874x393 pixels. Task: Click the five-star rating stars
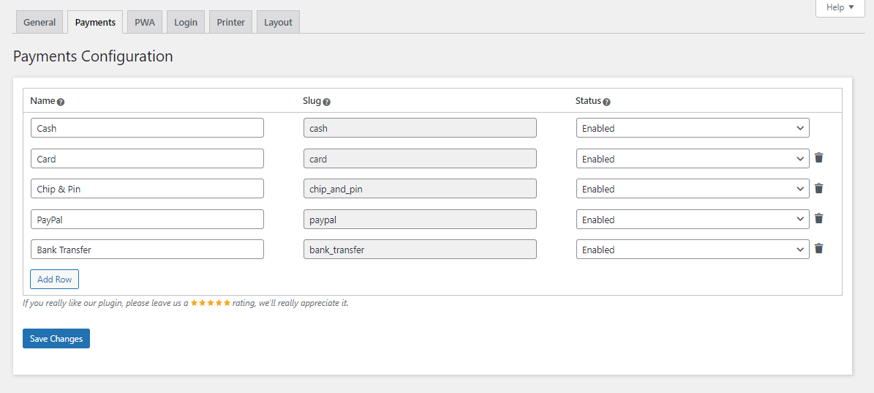coord(211,303)
